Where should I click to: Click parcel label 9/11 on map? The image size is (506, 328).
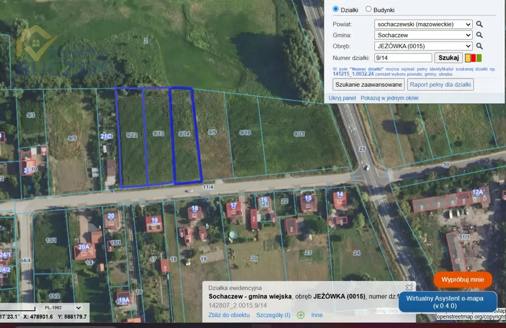coord(299,134)
